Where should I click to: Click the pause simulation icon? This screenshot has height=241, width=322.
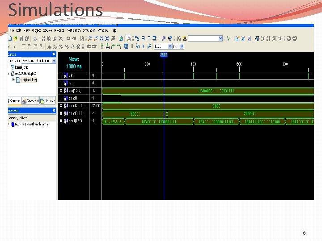coord(132,46)
